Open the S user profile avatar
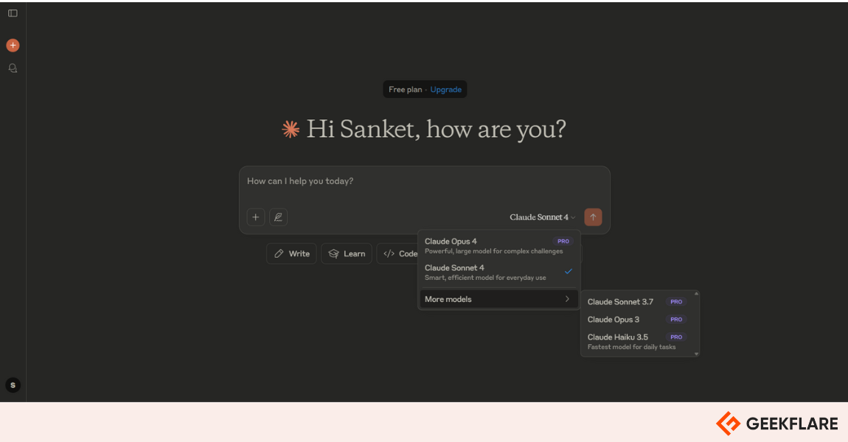This screenshot has width=848, height=442. [13, 385]
